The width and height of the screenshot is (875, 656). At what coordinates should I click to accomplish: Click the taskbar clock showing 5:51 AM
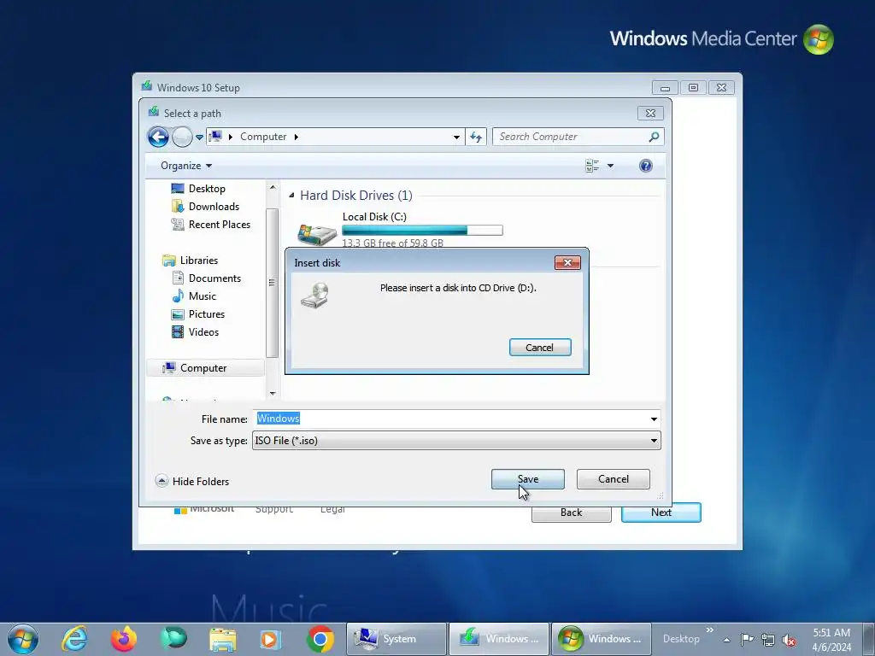click(x=831, y=640)
